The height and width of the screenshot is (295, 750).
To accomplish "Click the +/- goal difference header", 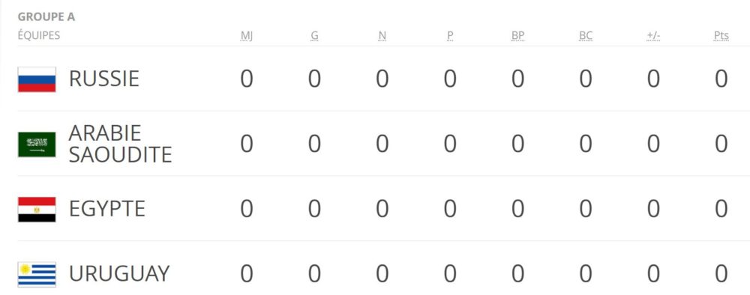I will (653, 36).
